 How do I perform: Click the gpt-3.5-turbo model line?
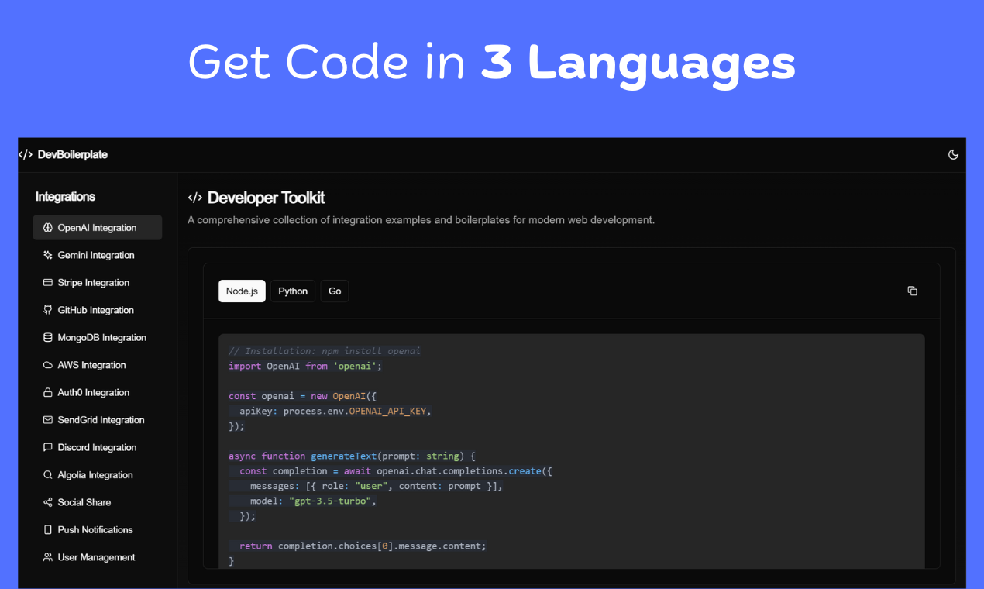click(x=313, y=501)
